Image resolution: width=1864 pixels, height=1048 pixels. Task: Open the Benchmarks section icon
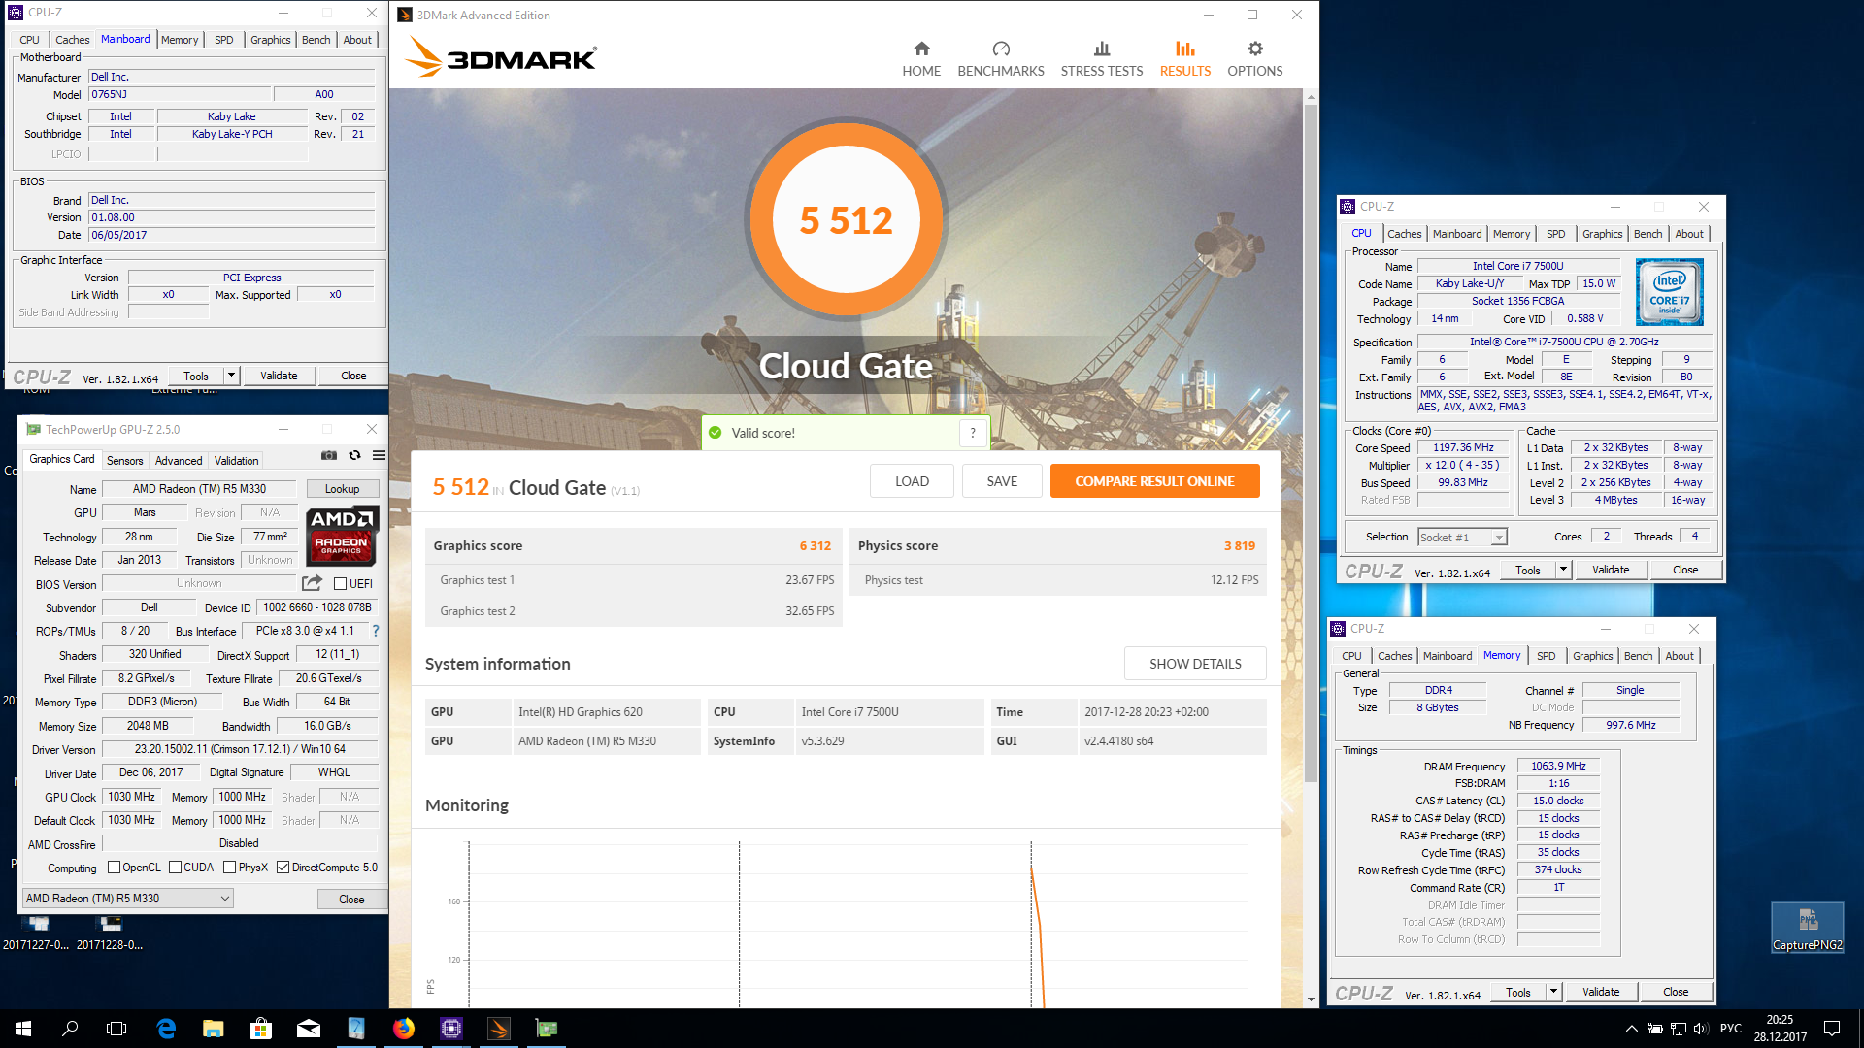coord(1001,49)
